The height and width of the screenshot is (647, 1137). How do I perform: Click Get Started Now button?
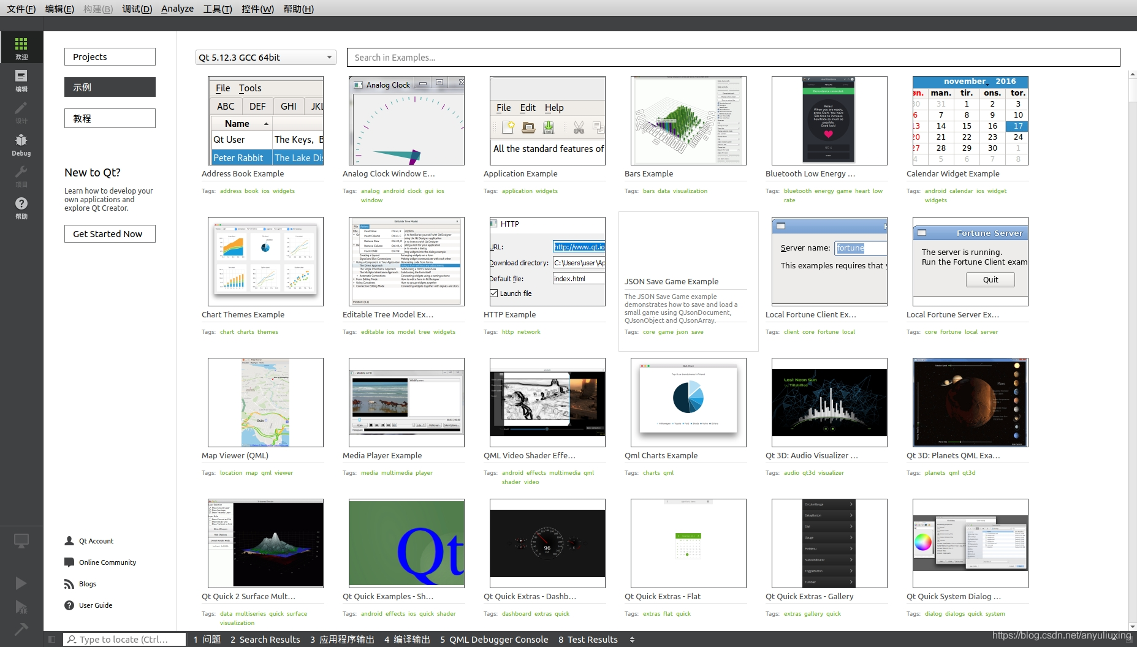[110, 234]
